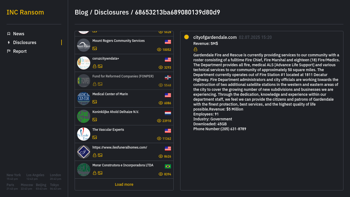Click the INC Ransom logo title
This screenshot has height=197, width=350.
pos(25,12)
